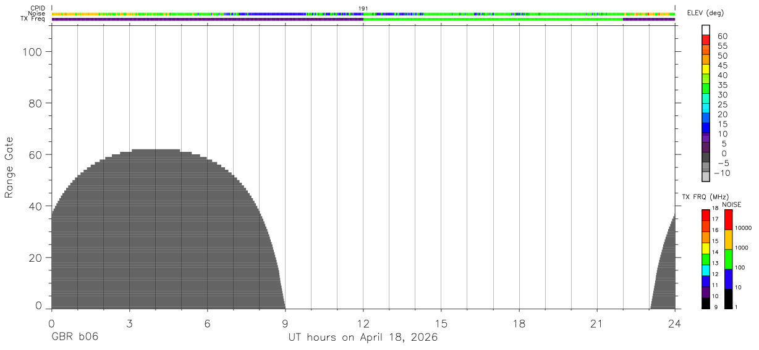Screen dimensions: 759x350
Task: Click the light gray bottom swatch of ELEV bar
Action: [x=706, y=177]
